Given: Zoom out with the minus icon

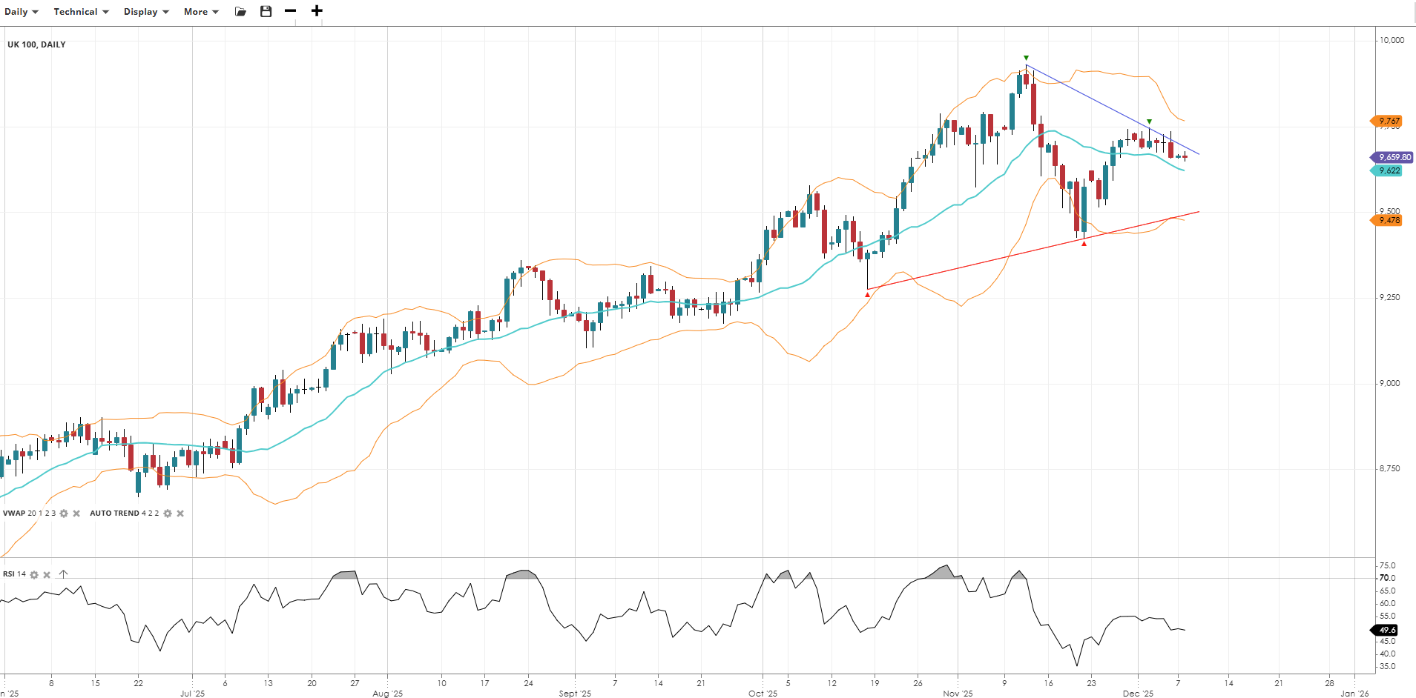Looking at the screenshot, I should coord(291,11).
